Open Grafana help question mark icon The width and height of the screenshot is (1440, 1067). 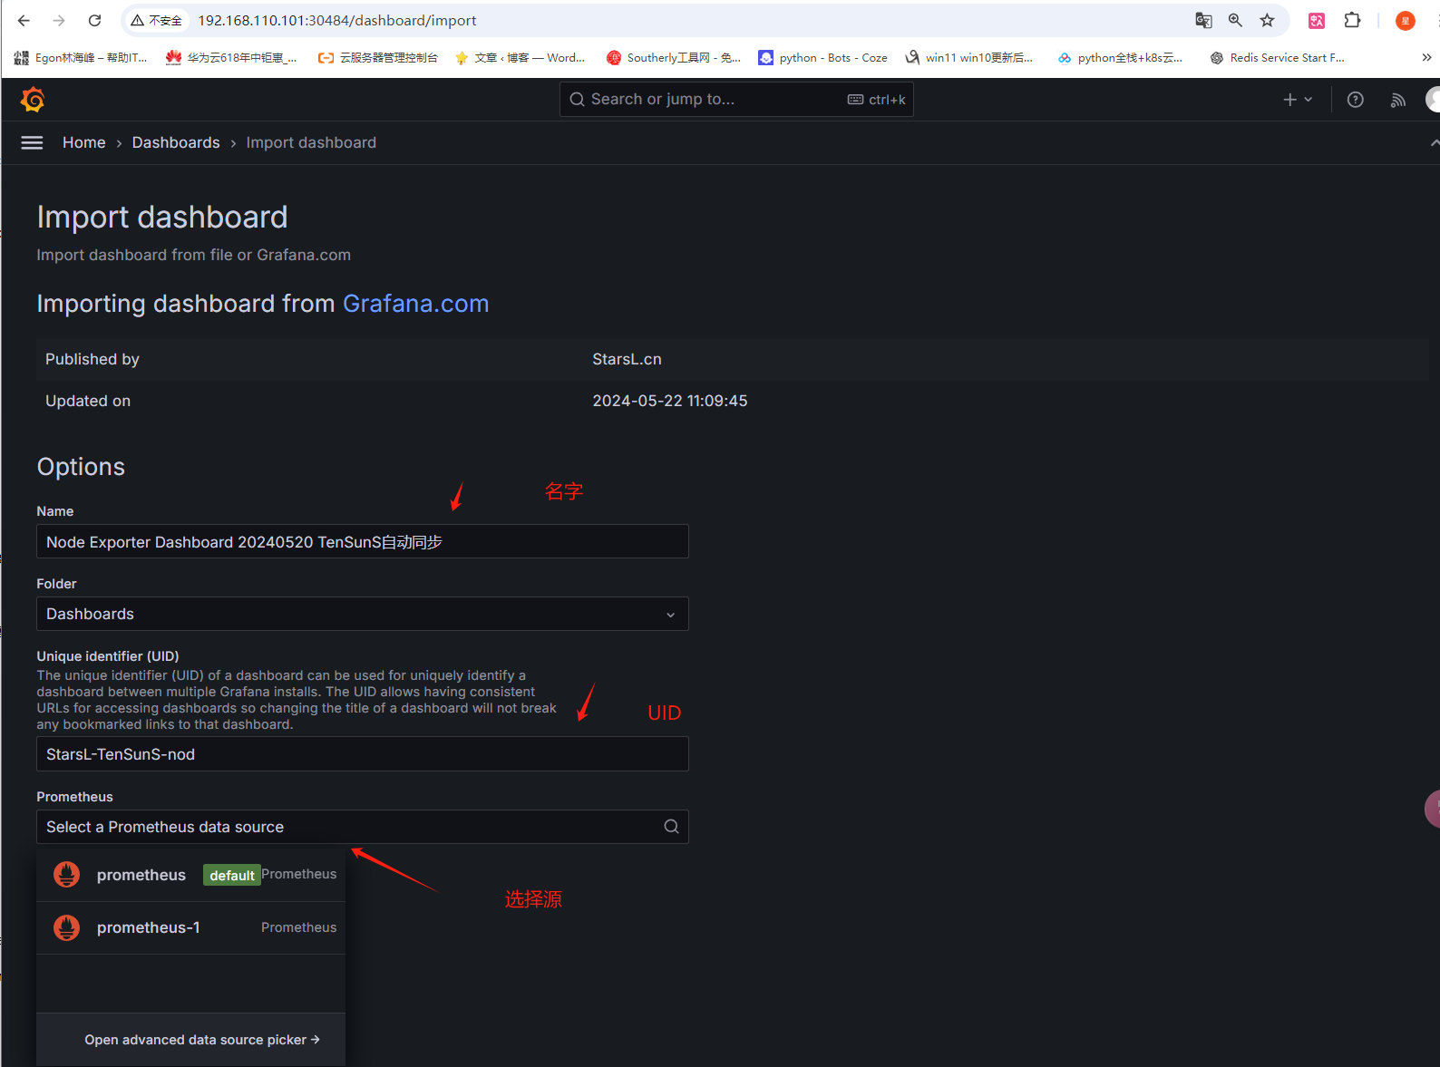(x=1355, y=100)
